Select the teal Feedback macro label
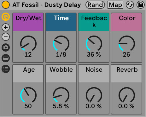Viewport: 146px width, 117px height. [94, 22]
